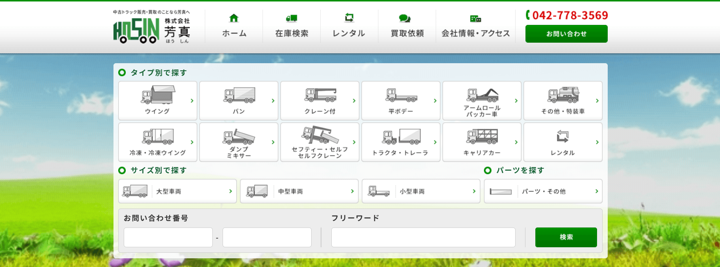Click the クレーン付 crane truck icon

click(x=320, y=95)
